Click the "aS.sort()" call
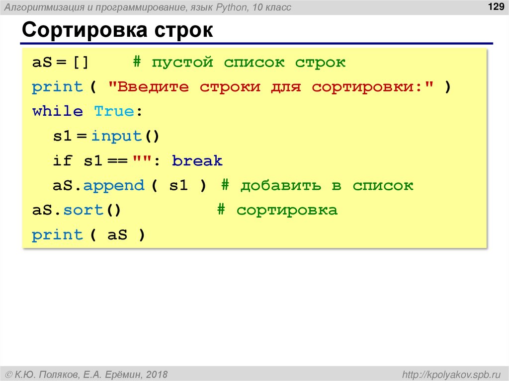This screenshot has width=509, height=381. click(x=76, y=210)
